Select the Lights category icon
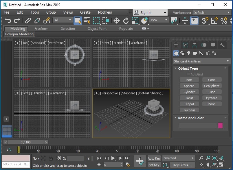This screenshot has width=233, height=170. (188, 53)
